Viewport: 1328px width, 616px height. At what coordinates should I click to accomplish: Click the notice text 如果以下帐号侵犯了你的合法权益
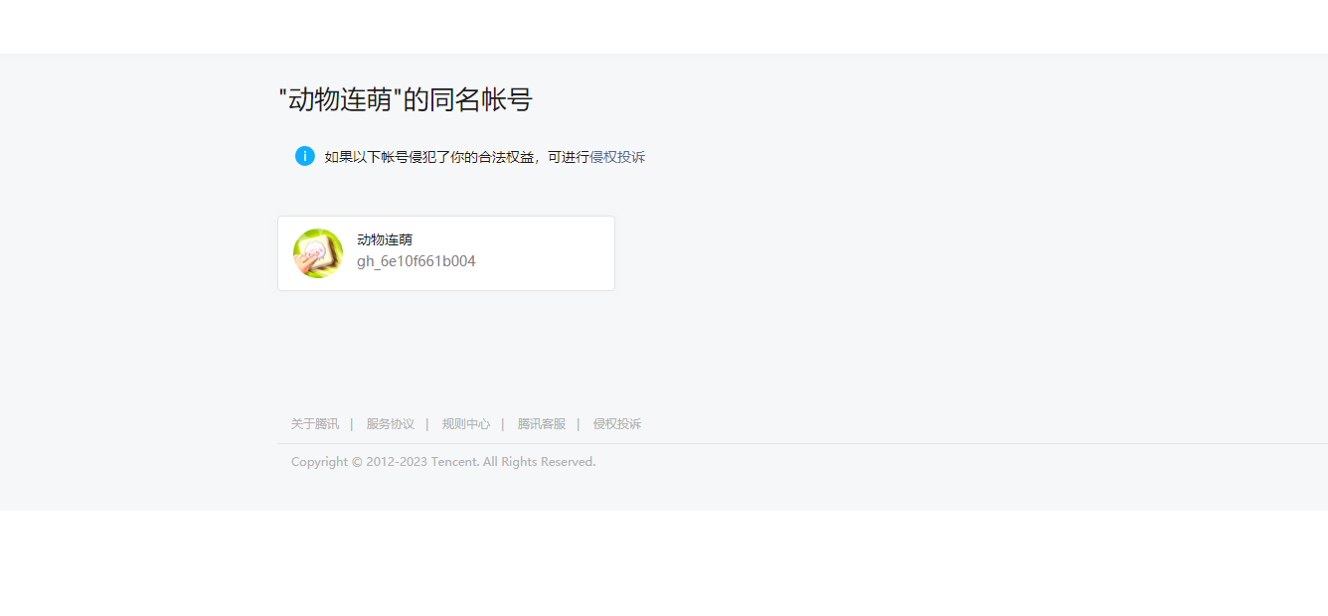(428, 157)
